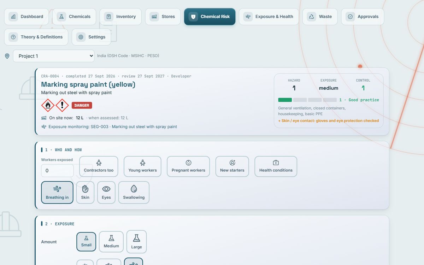Select the Eyes exposure route
The image size is (424, 265).
point(106,193)
